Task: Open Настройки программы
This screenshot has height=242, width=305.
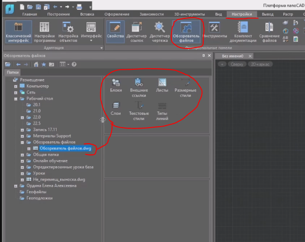Action: click(45, 32)
